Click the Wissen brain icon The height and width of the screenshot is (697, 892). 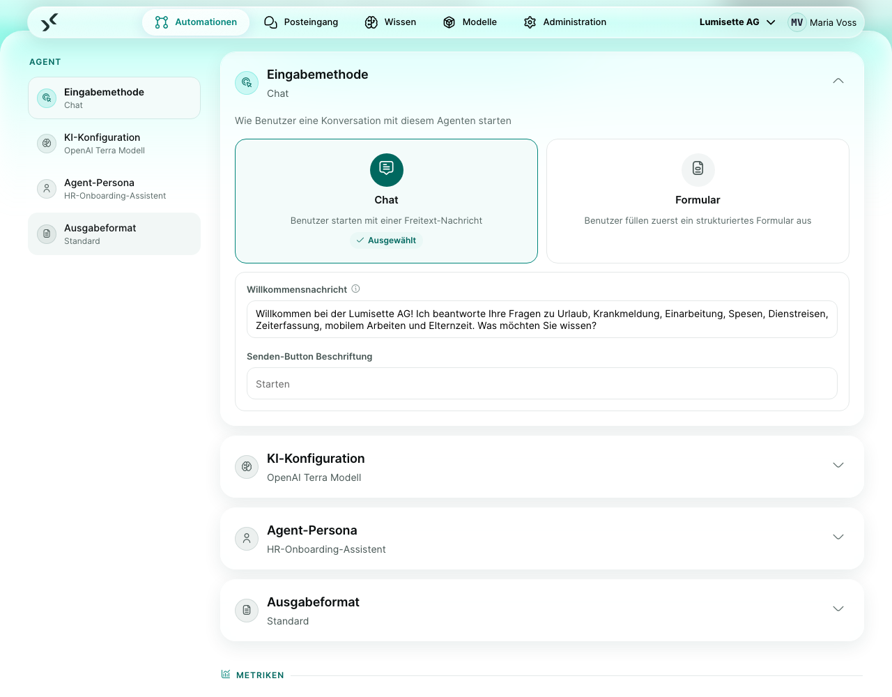pyautogui.click(x=371, y=22)
